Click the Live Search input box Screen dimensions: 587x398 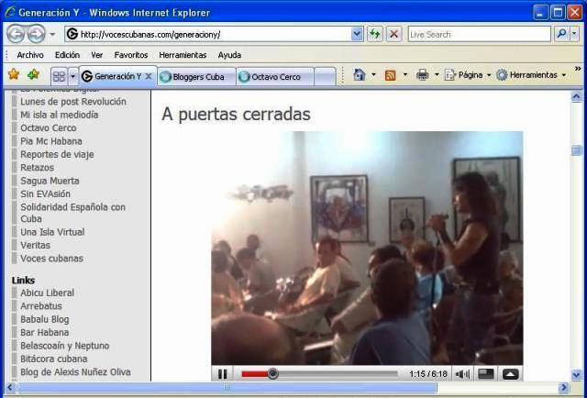[479, 35]
